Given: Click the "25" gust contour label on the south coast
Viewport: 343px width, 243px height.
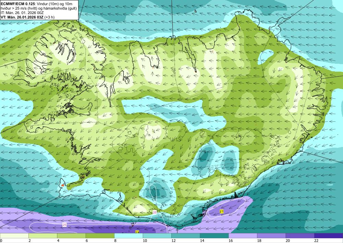Looking at the screenshot, I should coord(155,212).
